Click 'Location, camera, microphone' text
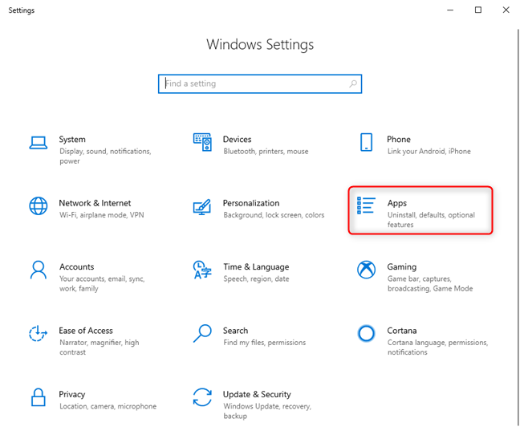 pos(108,407)
